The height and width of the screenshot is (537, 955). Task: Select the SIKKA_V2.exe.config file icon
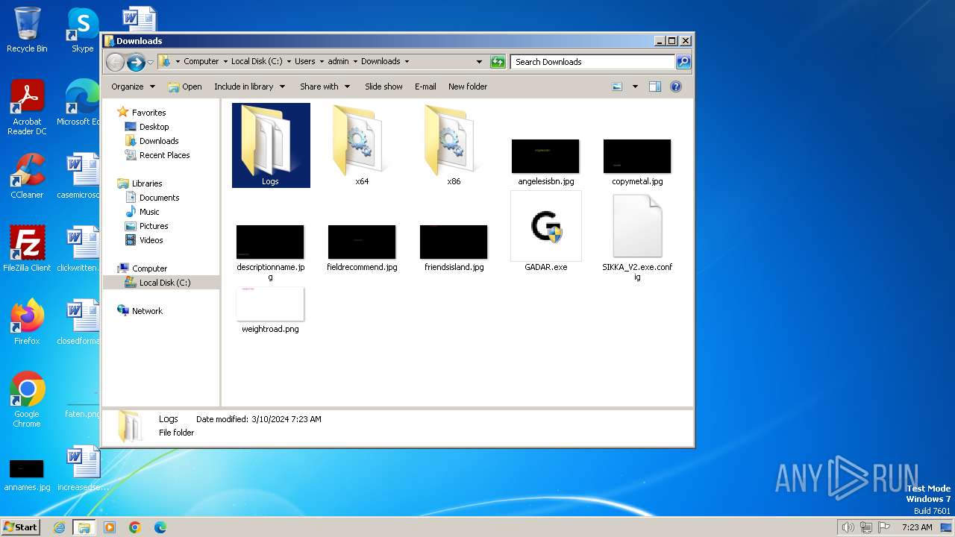pyautogui.click(x=637, y=226)
